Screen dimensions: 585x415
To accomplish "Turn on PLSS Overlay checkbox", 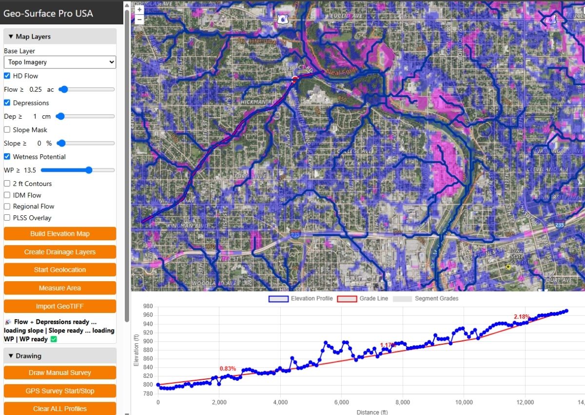I will click(7, 218).
